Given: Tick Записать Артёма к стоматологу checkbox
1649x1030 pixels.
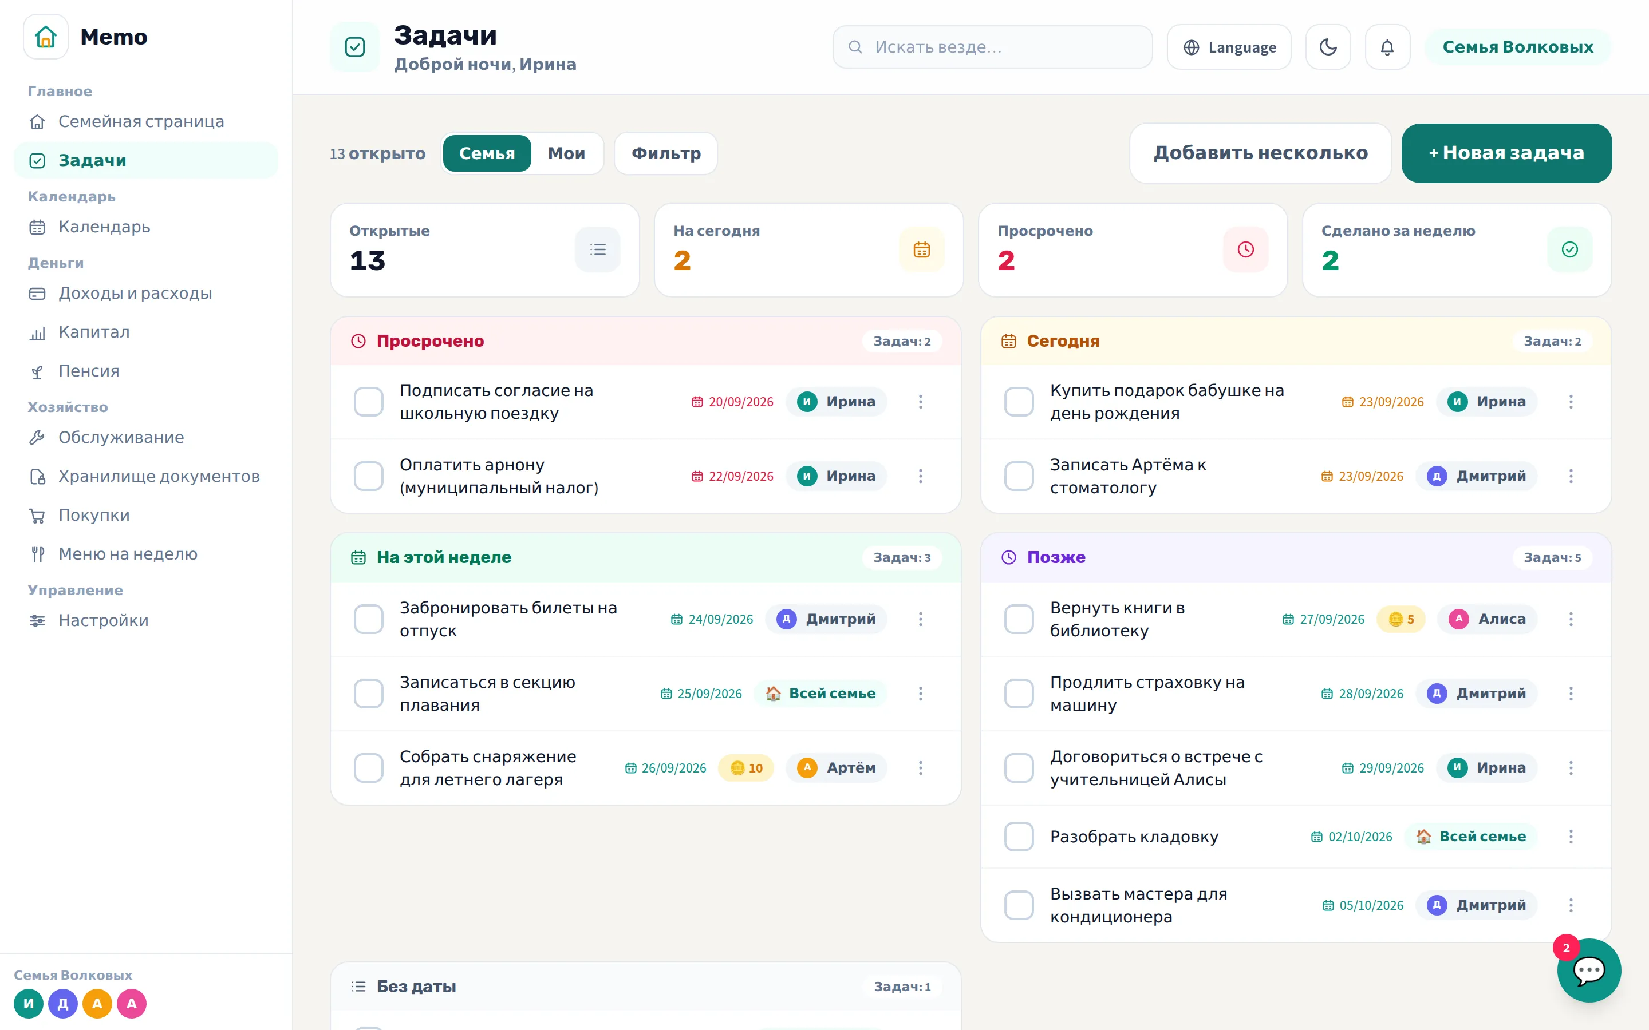Looking at the screenshot, I should 1019,476.
